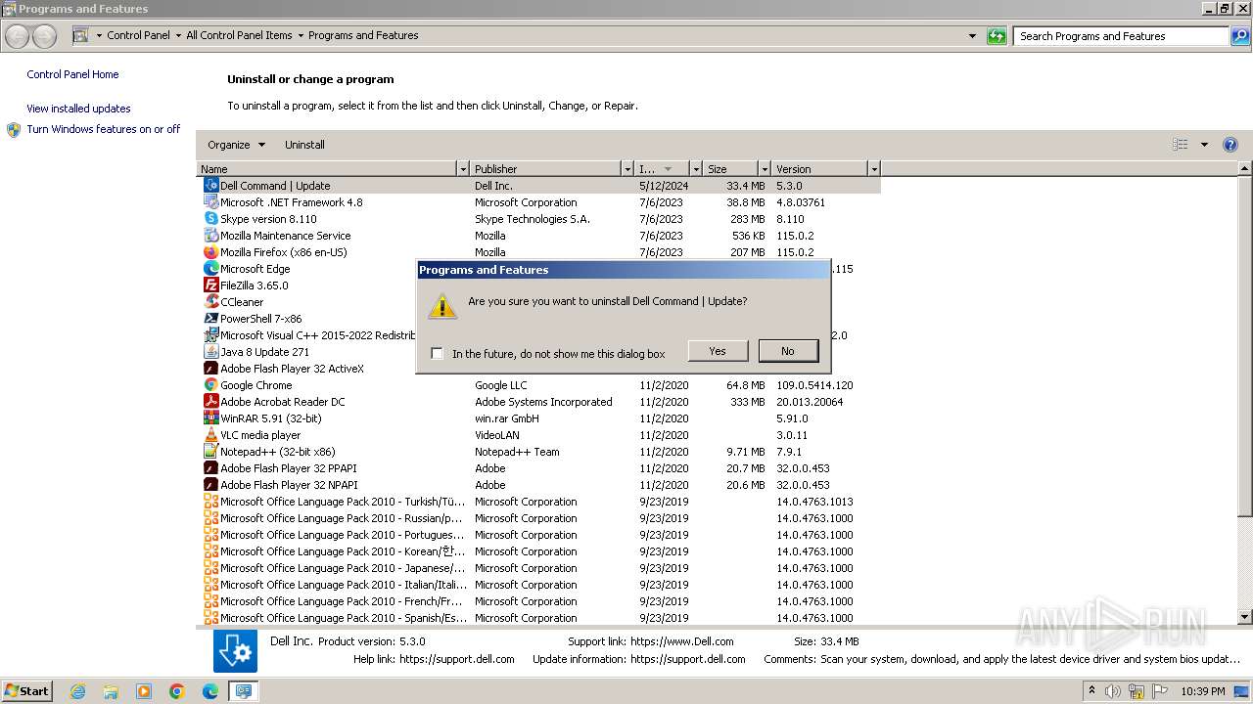Show hidden tray icons arrow
1253x704 pixels.
[x=1092, y=690]
